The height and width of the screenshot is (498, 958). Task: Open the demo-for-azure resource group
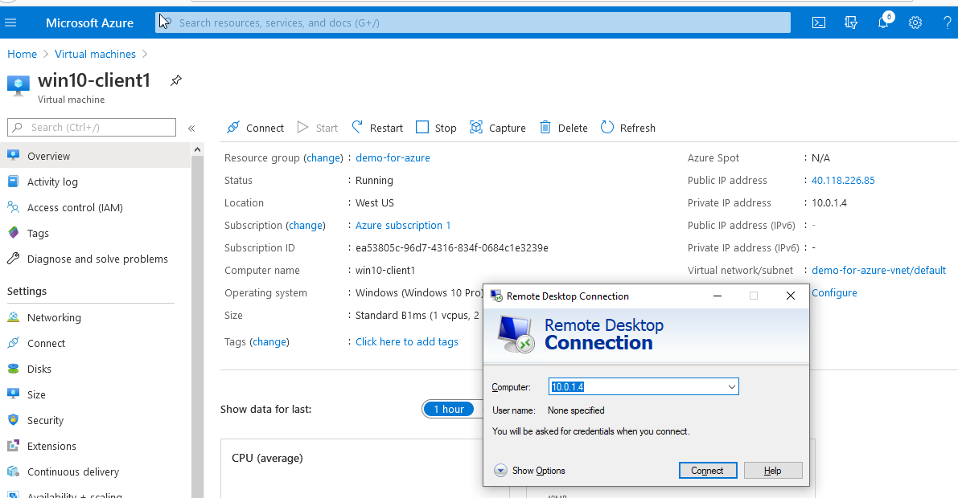[393, 157]
